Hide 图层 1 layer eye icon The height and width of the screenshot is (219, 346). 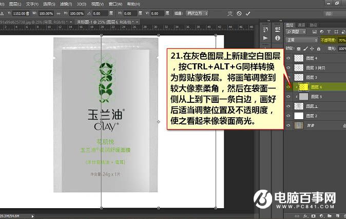click(288, 106)
